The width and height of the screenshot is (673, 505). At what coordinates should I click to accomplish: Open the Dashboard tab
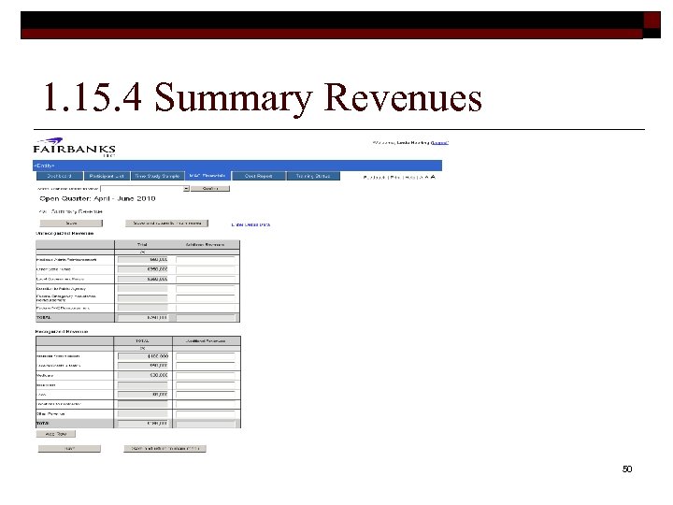click(x=59, y=176)
